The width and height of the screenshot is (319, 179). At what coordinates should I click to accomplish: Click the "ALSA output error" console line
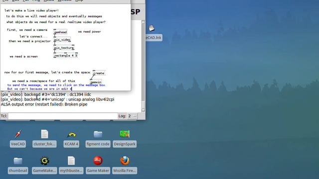[x=44, y=104]
